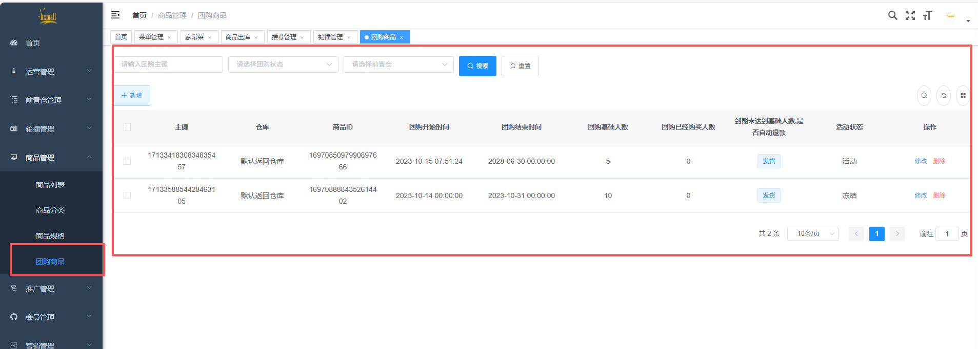The image size is (978, 349).
Task: Open the 10条/页 page size selector
Action: (812, 234)
